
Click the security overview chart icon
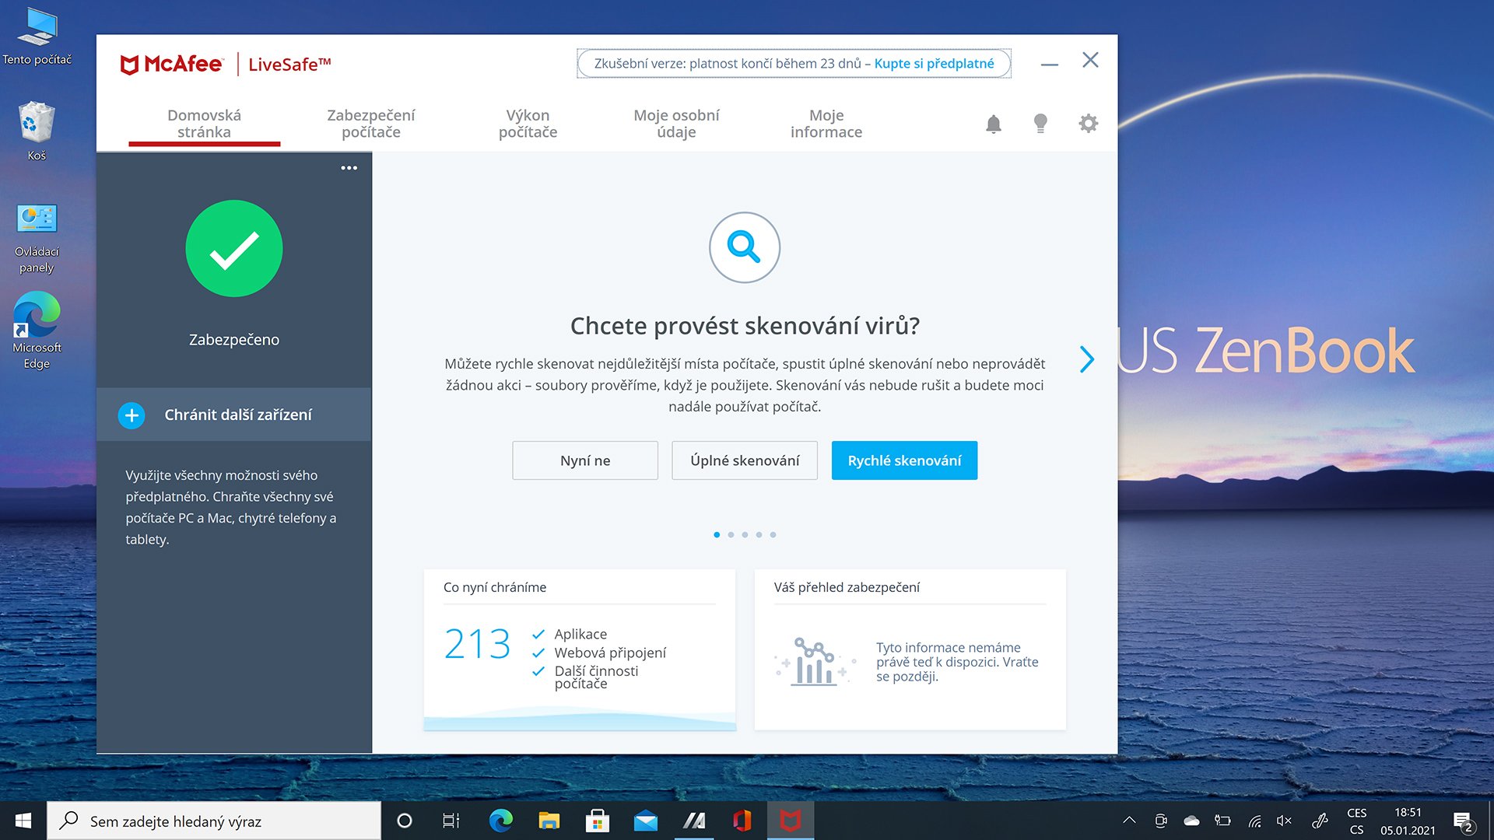pos(815,662)
